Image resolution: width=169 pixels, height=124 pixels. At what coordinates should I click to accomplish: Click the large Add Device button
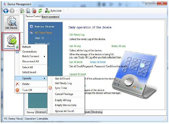click(x=12, y=23)
